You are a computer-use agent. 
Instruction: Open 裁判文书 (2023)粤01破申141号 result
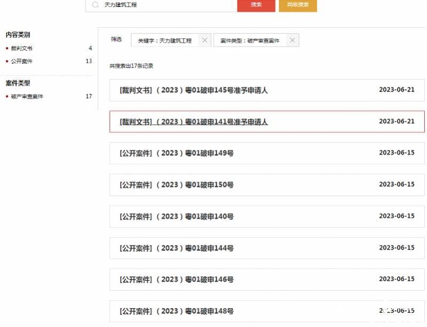tap(194, 122)
